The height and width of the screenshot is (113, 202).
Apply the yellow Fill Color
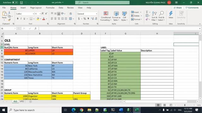(x=38, y=19)
